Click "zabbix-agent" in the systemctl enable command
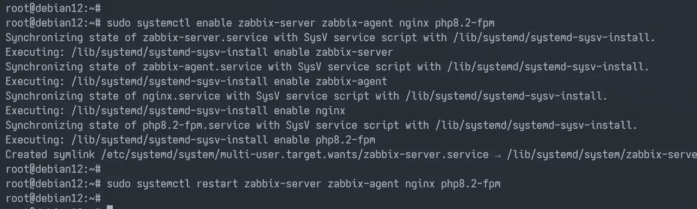 coord(357,23)
